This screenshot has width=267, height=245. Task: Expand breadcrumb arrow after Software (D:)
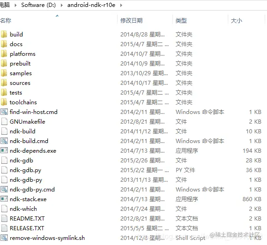tap(62, 5)
